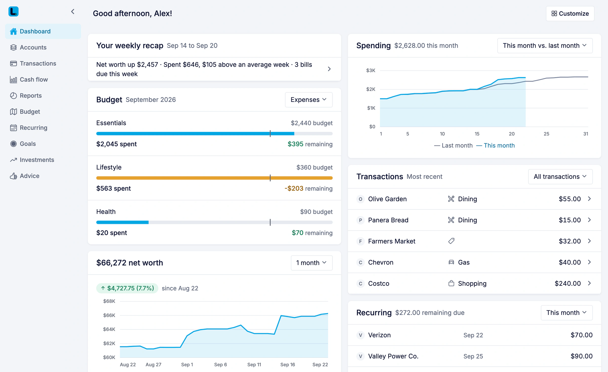Open the weekly recap summary text
Viewport: 608px width, 372px height.
[204, 69]
